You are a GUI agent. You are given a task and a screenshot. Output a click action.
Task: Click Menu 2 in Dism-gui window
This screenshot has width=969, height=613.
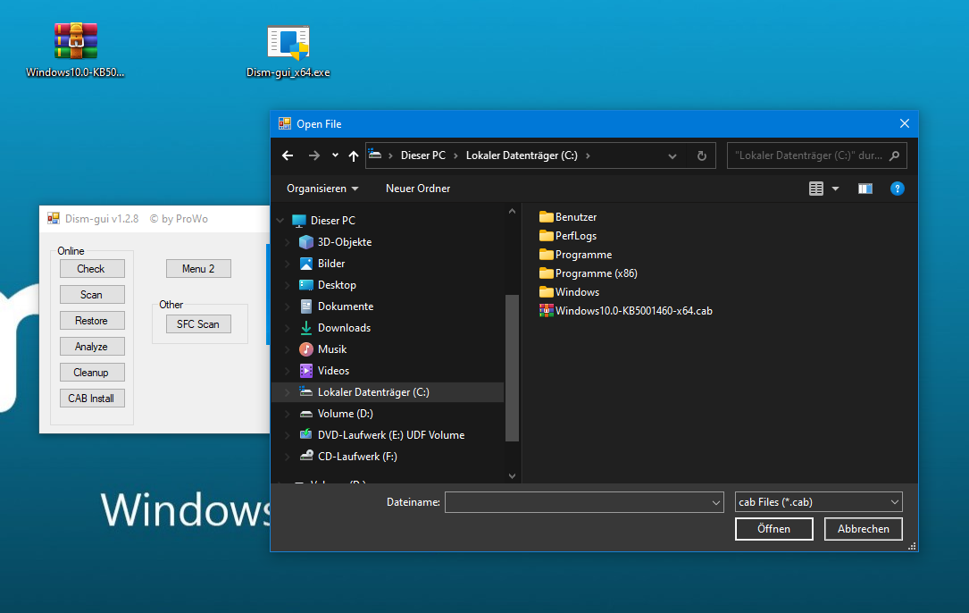coord(198,268)
